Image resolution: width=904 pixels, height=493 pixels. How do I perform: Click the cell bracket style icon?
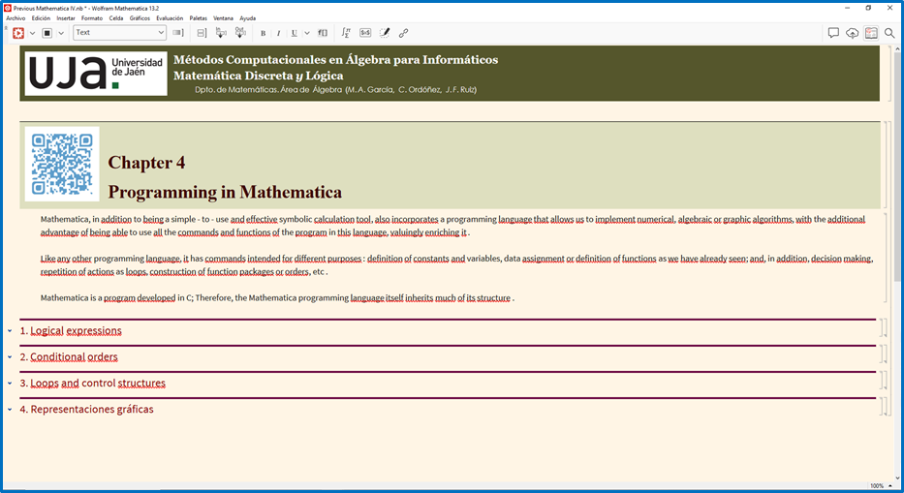point(178,33)
